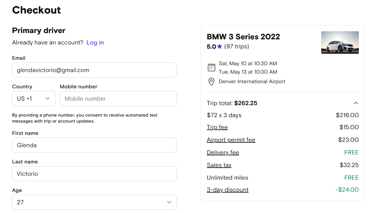This screenshot has height=213, width=385.
Task: Click the Trip fee link
Action: [x=217, y=127]
